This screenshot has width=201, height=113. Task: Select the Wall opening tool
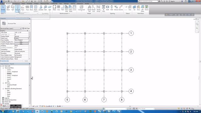pos(112,8)
